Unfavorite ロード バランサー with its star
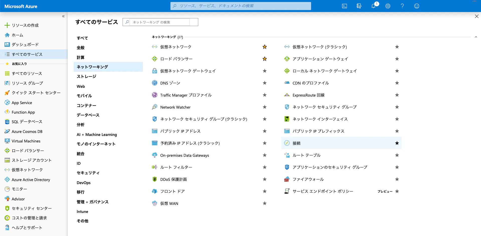The image size is (481, 236). 265,59
